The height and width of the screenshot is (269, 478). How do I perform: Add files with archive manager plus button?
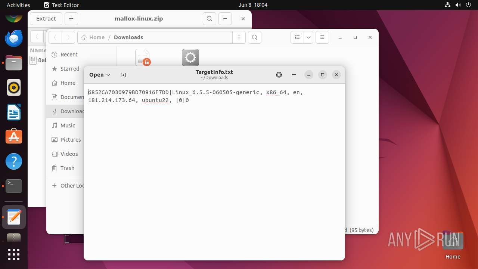point(71,19)
